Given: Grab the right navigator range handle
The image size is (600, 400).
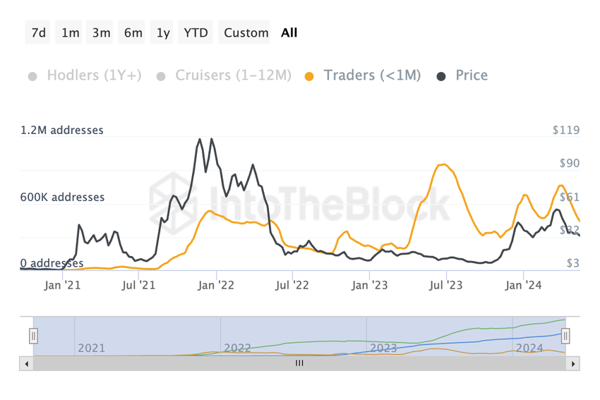Looking at the screenshot, I should (565, 336).
